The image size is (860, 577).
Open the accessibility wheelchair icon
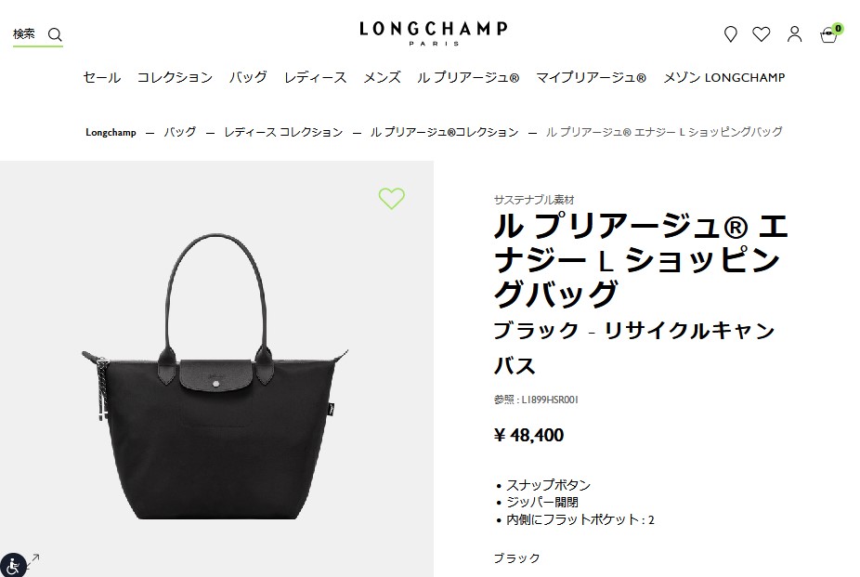(13, 565)
